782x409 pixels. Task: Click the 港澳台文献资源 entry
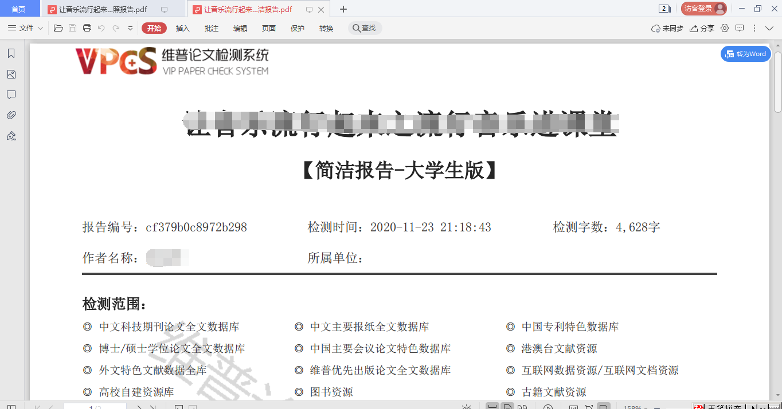(x=560, y=349)
